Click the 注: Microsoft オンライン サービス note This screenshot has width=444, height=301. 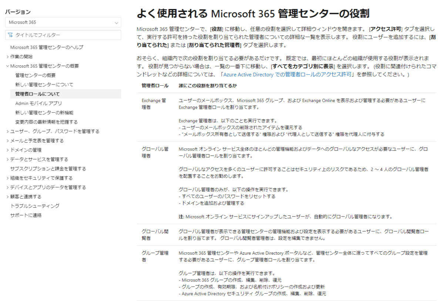285,217
